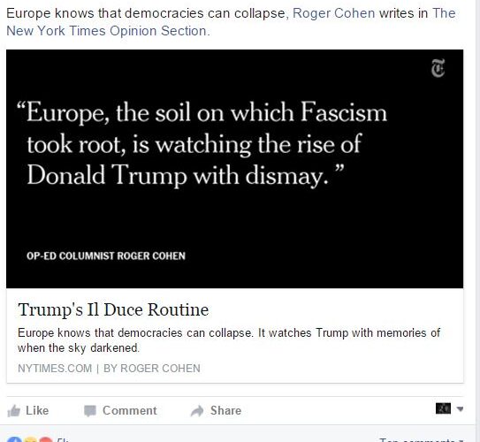Image resolution: width=480 pixels, height=442 pixels.
Task: Click the NYTIMES.COM source label
Action: click(55, 369)
